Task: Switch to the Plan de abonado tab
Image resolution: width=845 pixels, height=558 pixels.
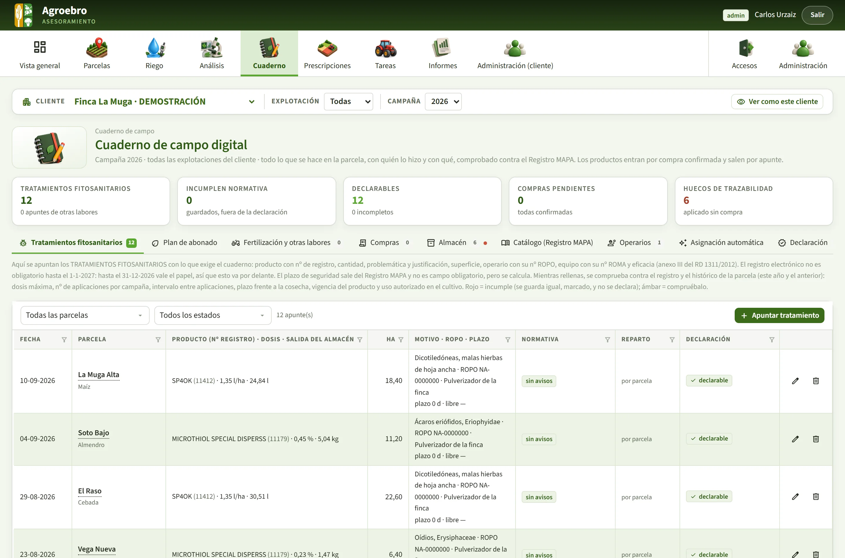Action: coord(185,243)
